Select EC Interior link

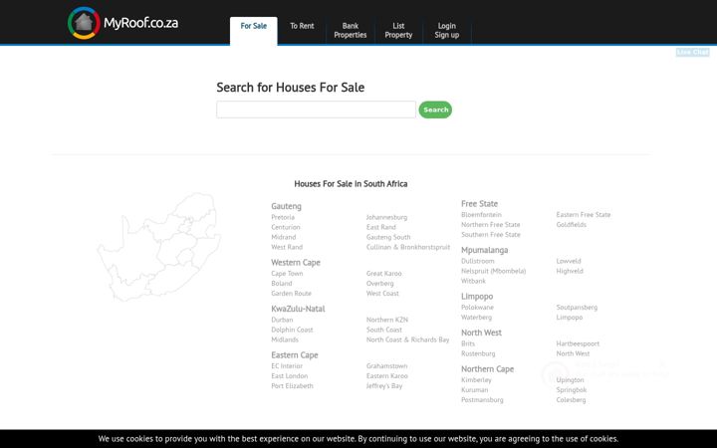coord(287,365)
